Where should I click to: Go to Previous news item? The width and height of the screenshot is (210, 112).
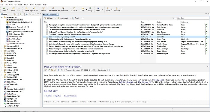pos(117,9)
